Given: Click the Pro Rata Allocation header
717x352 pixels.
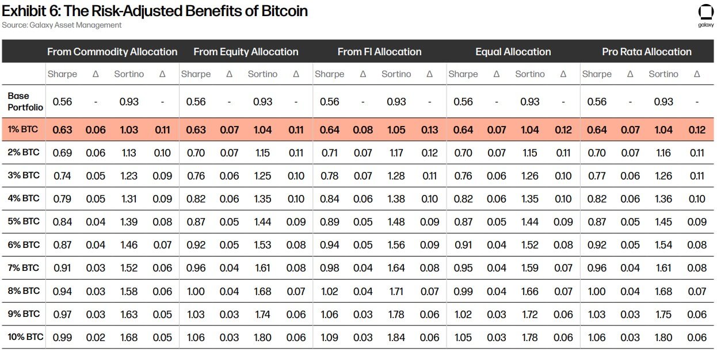Looking at the screenshot, I should (647, 52).
